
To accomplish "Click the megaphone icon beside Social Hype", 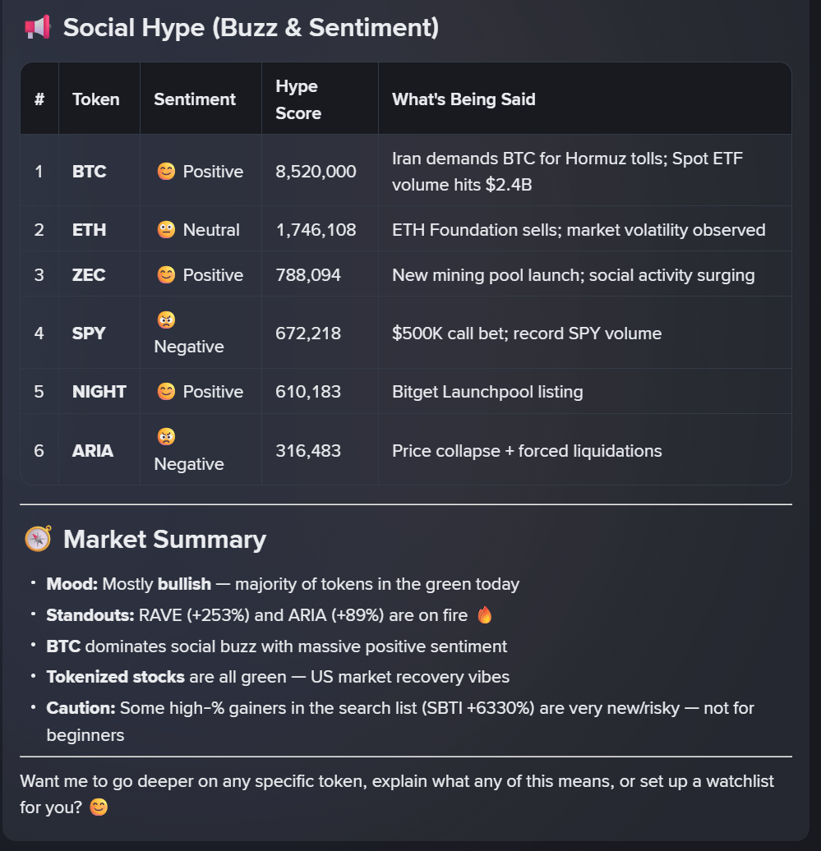I will 38,28.
